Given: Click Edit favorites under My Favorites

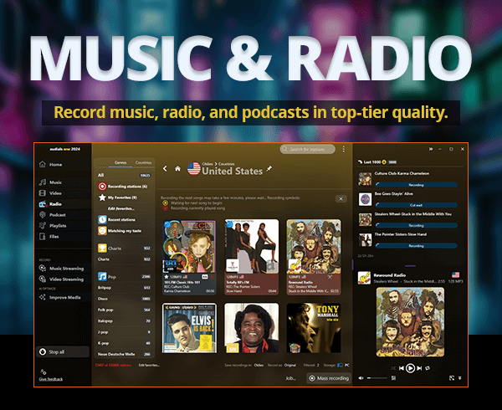Looking at the screenshot, I should (x=121, y=208).
